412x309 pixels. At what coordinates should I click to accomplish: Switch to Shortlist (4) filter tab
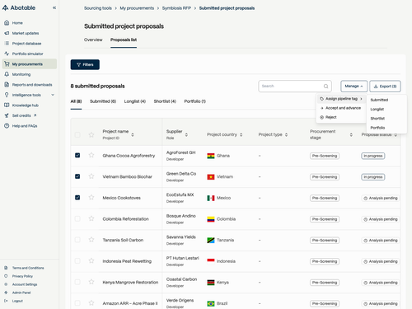click(165, 101)
